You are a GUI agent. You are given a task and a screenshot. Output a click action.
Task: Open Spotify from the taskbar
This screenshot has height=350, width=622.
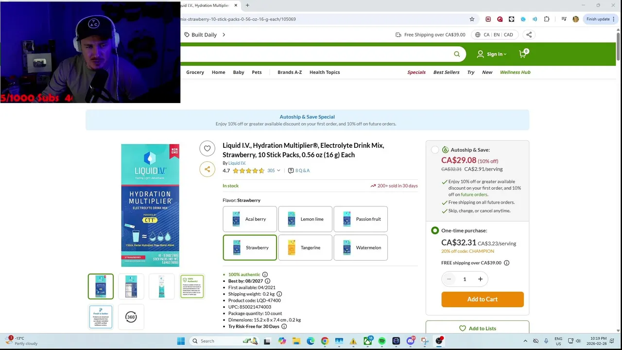tap(382, 341)
